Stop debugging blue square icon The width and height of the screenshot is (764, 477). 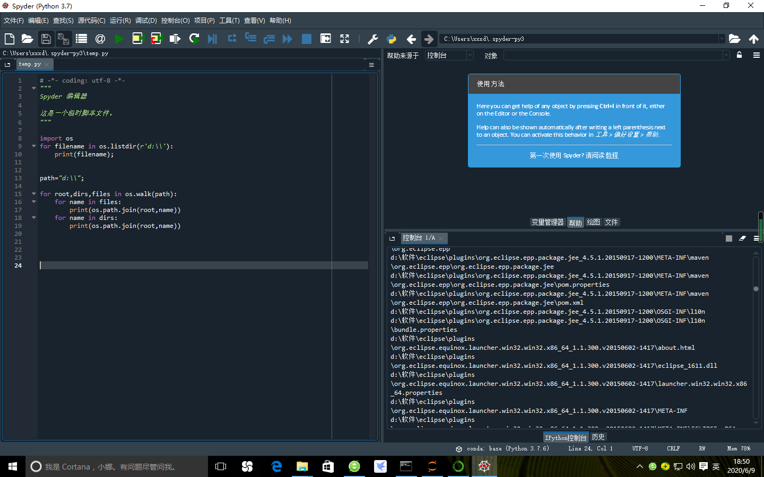point(307,39)
